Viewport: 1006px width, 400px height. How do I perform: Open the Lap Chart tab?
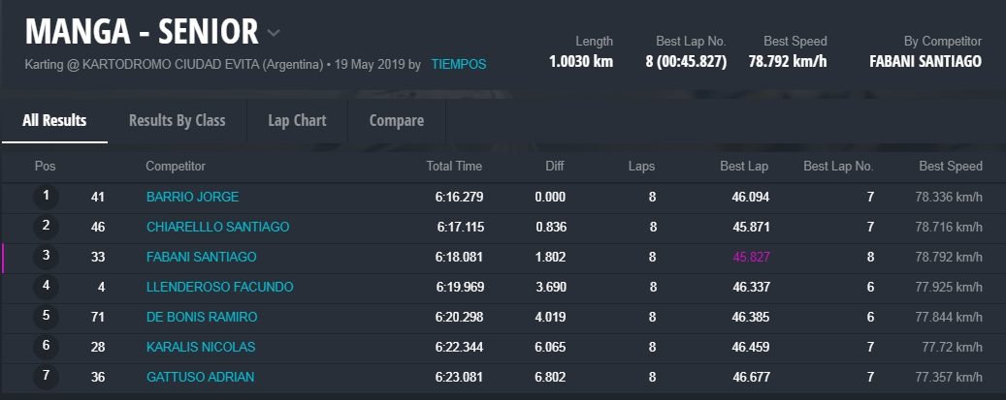[x=297, y=121]
